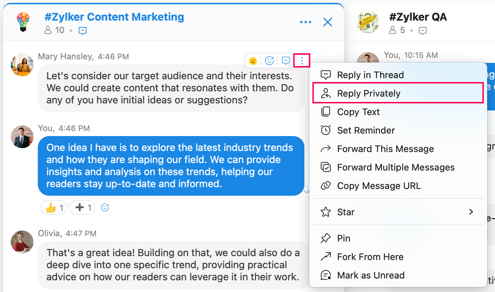The image size is (495, 292).
Task: Click the thread reply icon in the message toolbar
Action: 286,61
